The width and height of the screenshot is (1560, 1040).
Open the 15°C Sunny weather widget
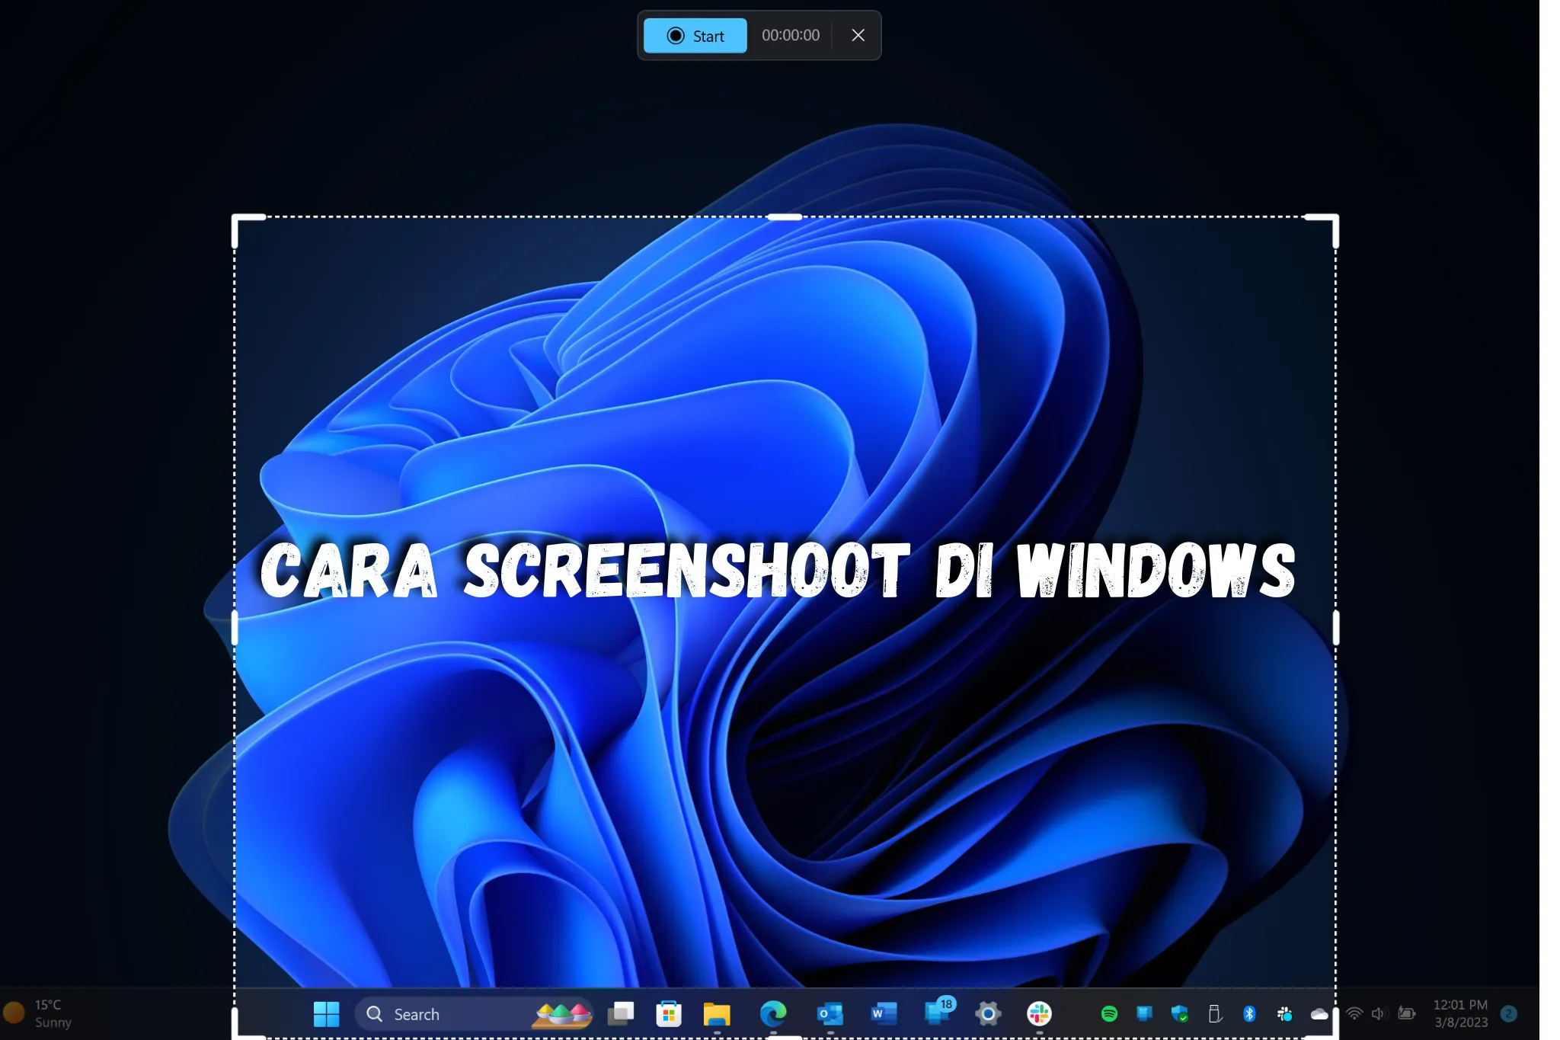coord(38,1014)
